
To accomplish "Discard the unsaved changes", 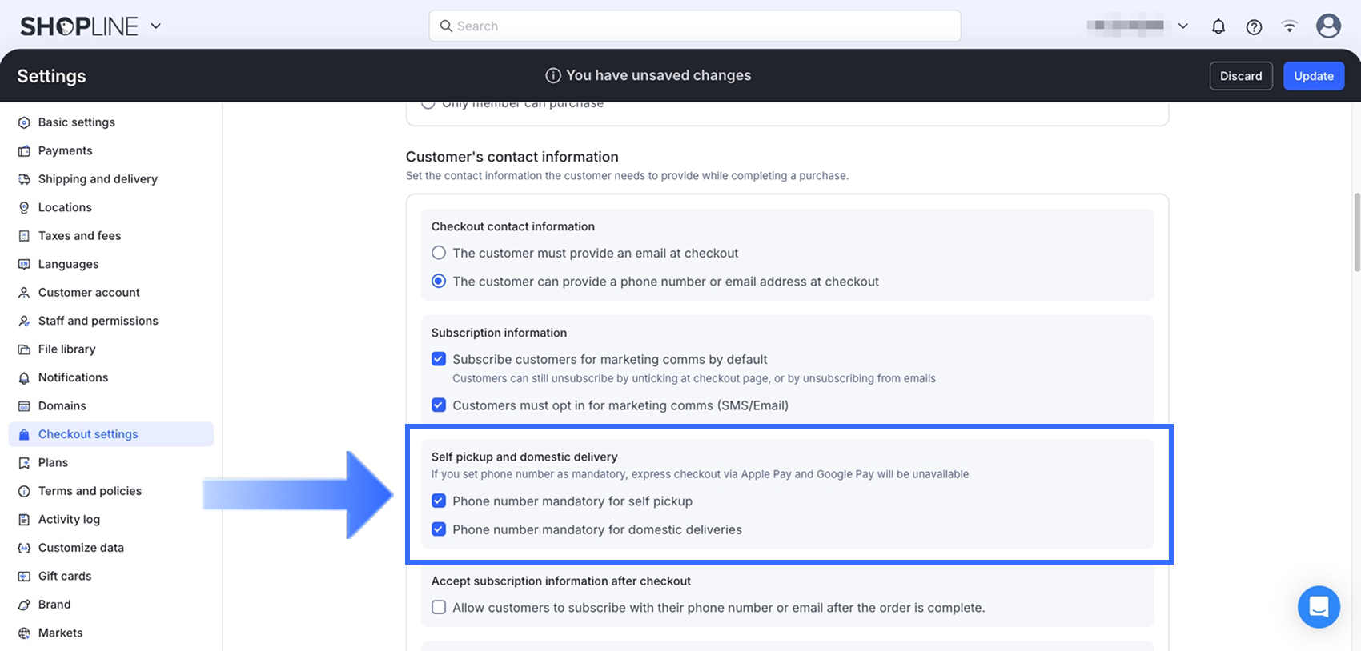I will tap(1240, 76).
